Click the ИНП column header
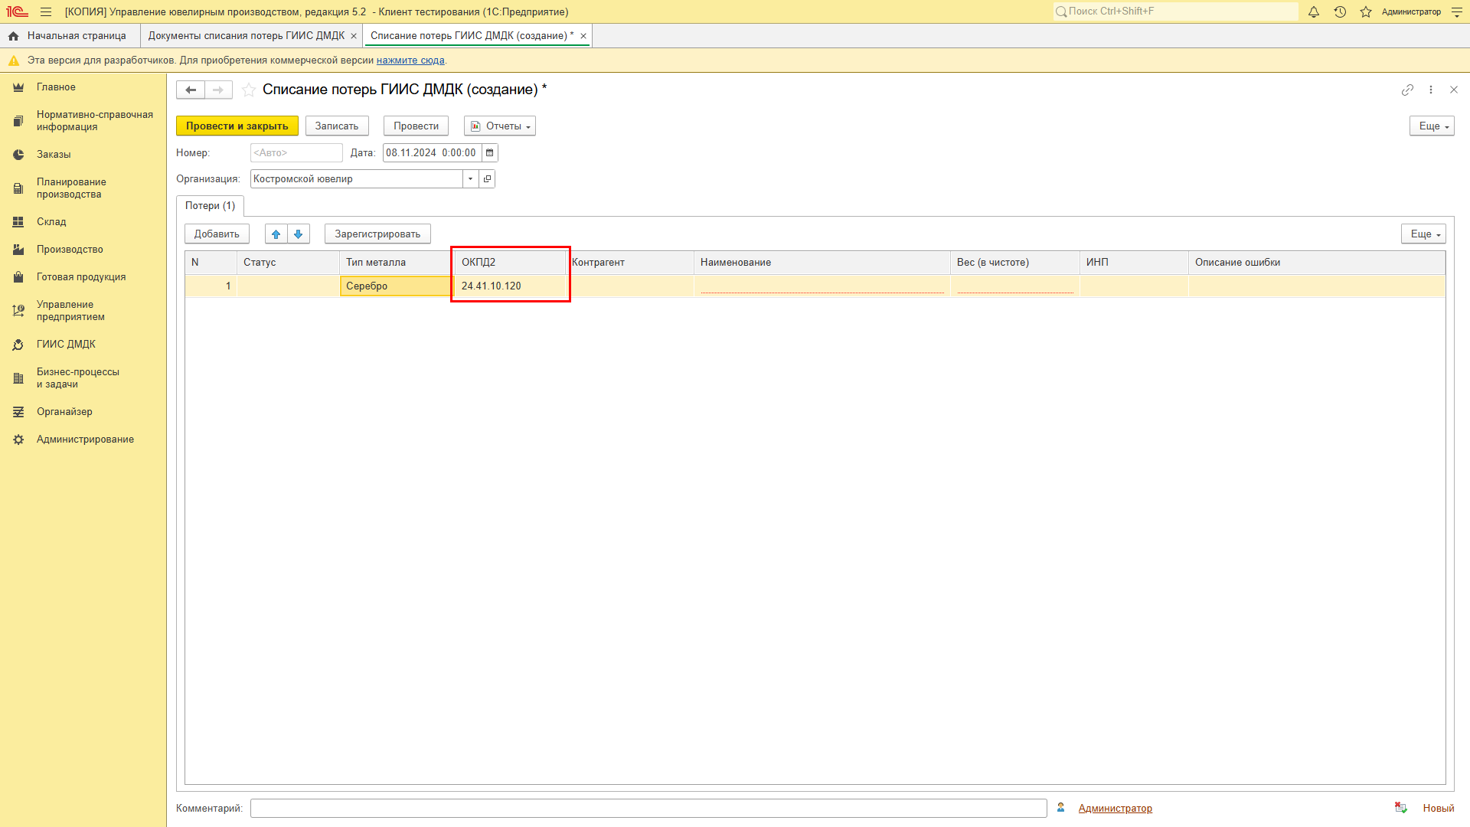This screenshot has width=1470, height=827. 1134,263
